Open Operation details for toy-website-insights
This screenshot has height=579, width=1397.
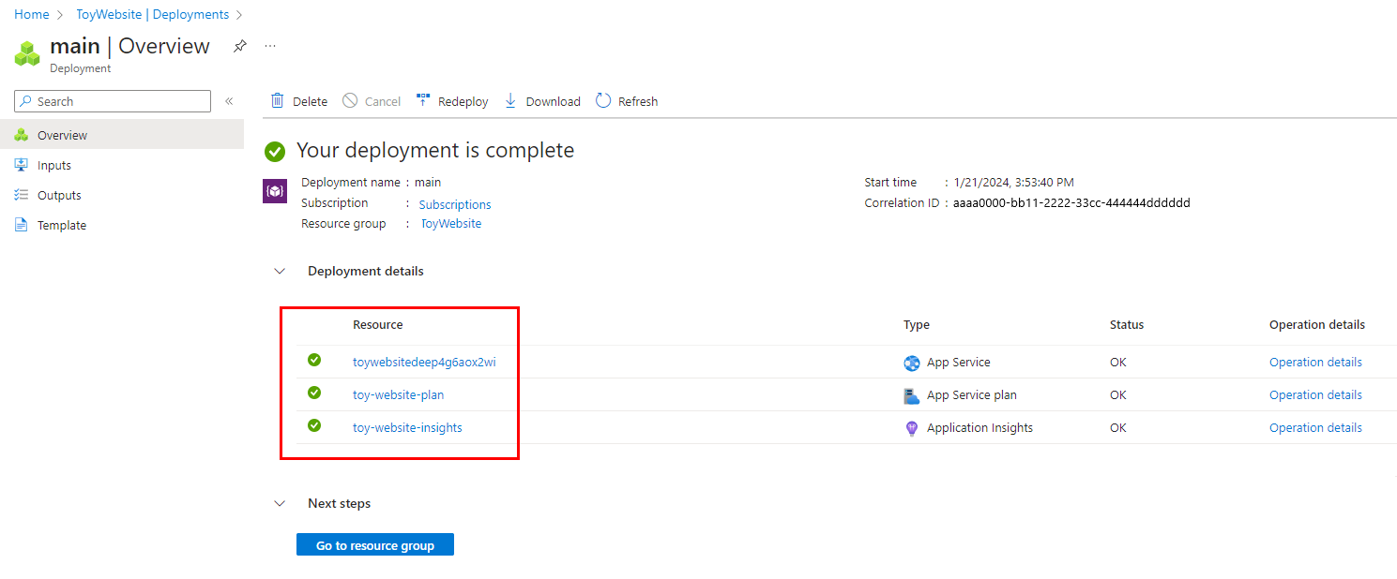[x=1315, y=427]
